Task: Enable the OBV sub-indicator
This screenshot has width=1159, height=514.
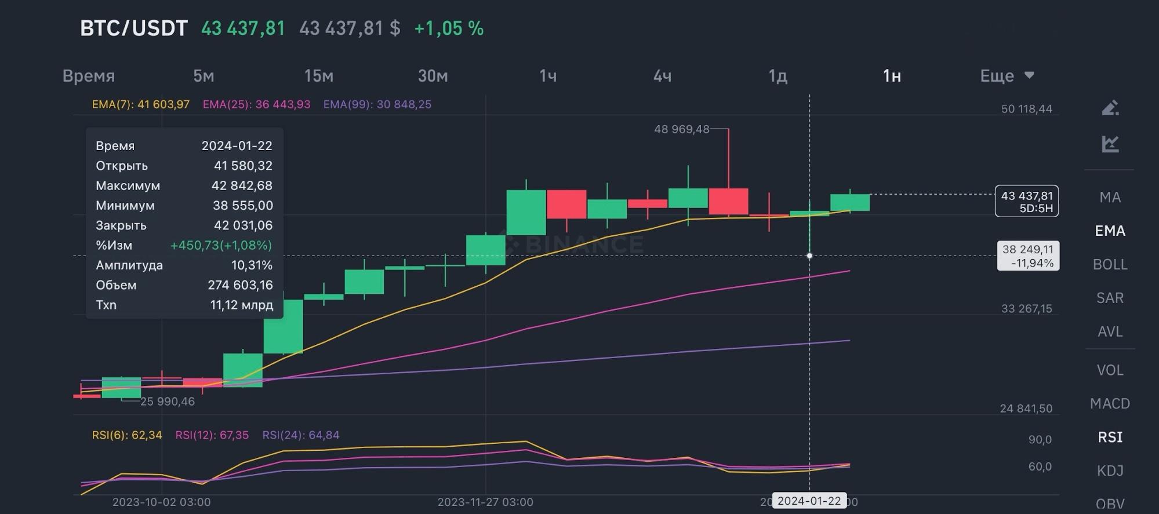Action: 1110,504
